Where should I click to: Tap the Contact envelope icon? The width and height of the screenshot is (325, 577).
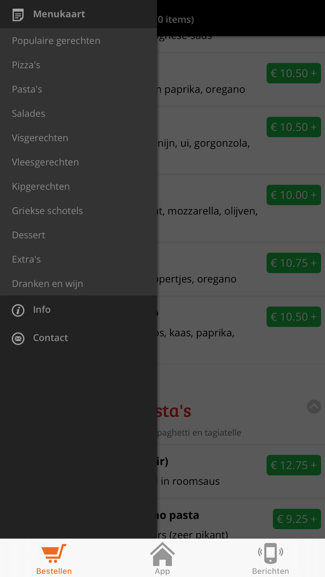tap(18, 338)
